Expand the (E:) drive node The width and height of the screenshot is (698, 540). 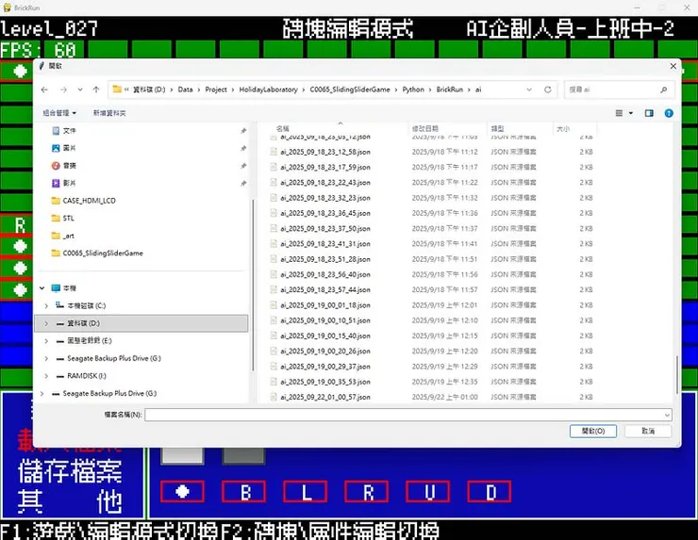click(x=46, y=341)
